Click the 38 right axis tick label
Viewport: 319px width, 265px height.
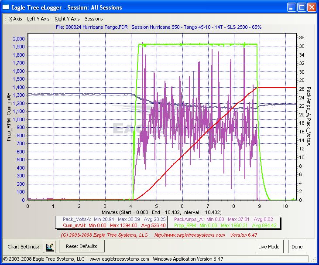302,37
